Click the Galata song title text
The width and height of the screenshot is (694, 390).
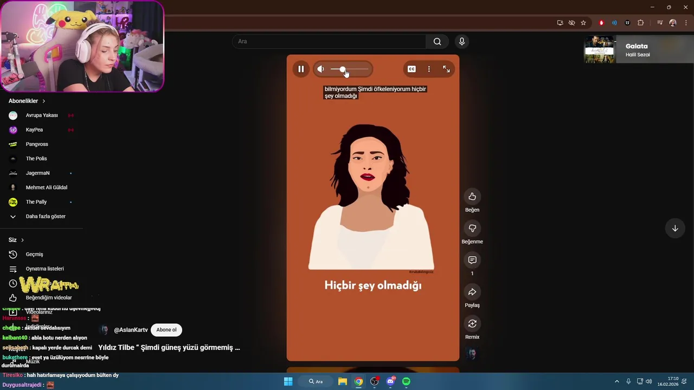pyautogui.click(x=637, y=46)
